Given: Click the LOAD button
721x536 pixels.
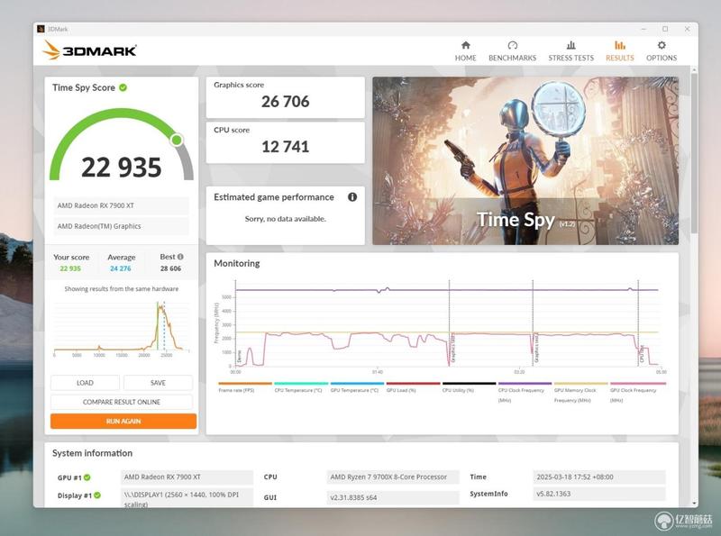Looking at the screenshot, I should tap(85, 383).
